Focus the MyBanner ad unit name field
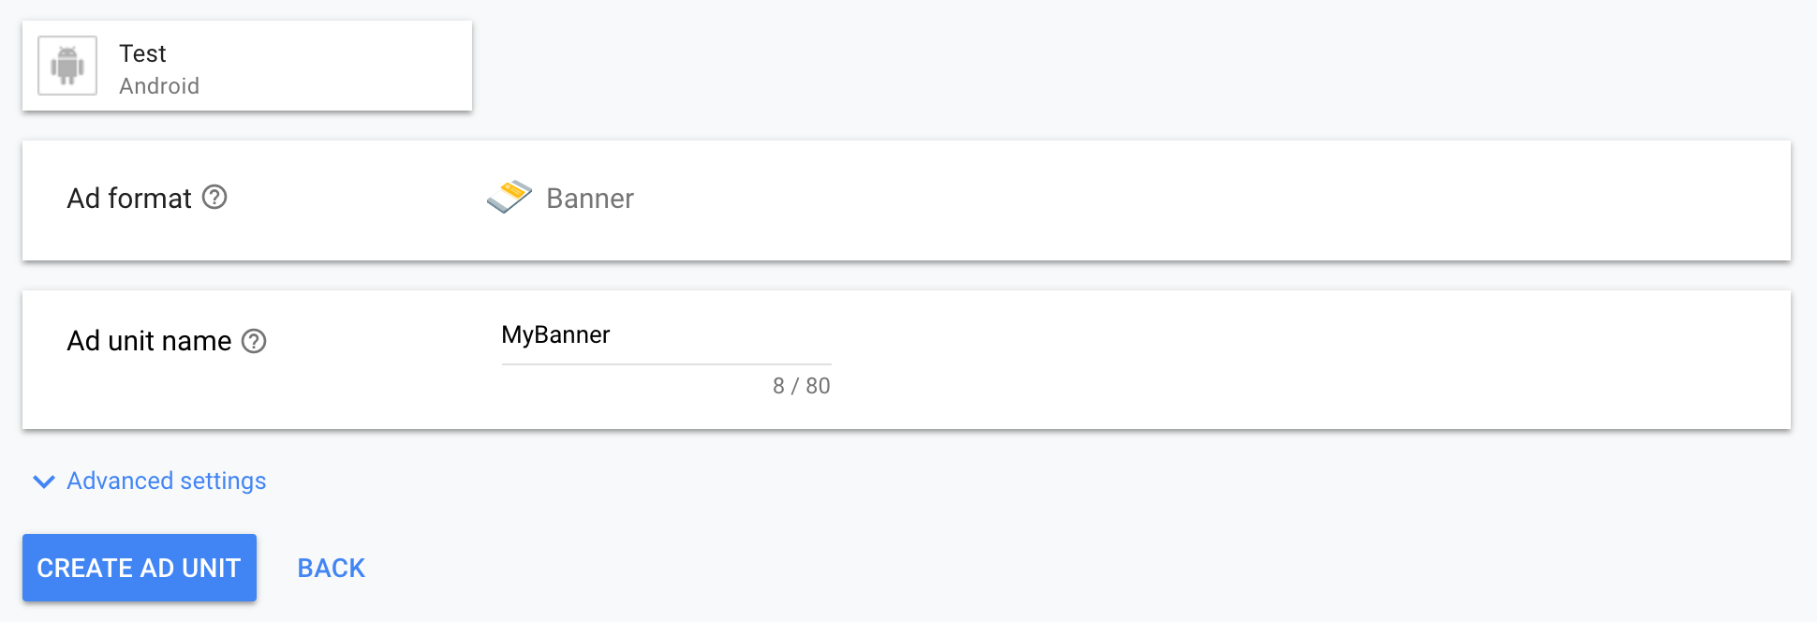Screen dimensions: 1817x622 coord(665,335)
